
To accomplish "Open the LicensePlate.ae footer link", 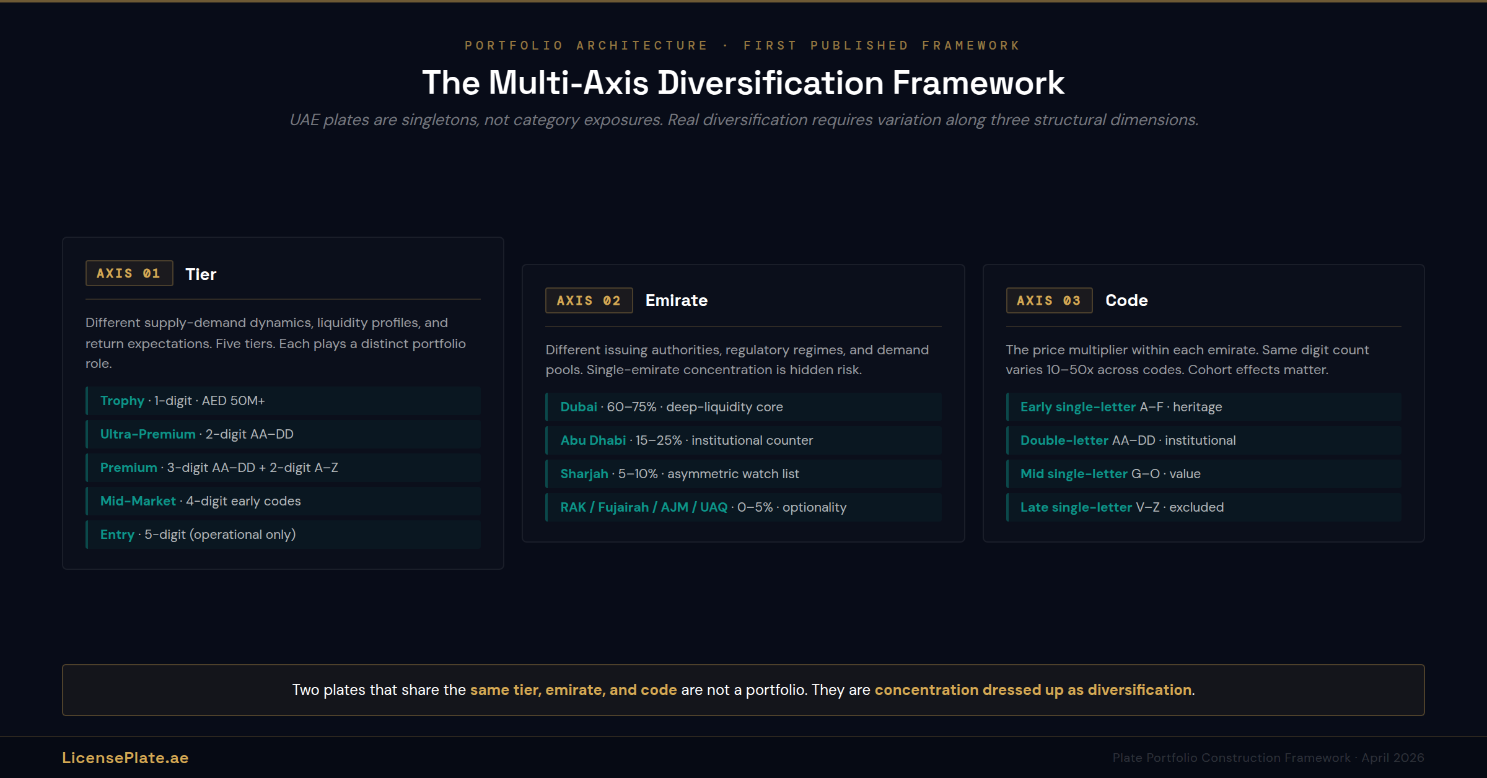I will [125, 758].
